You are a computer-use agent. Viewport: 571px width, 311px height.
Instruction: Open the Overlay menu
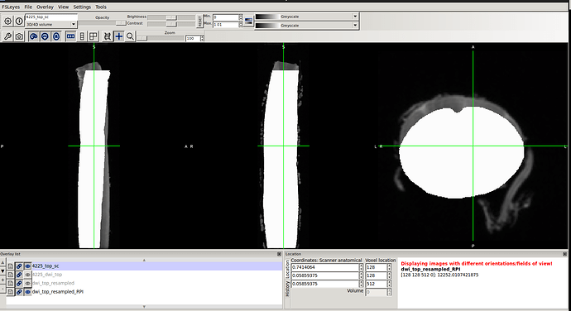[x=45, y=7]
